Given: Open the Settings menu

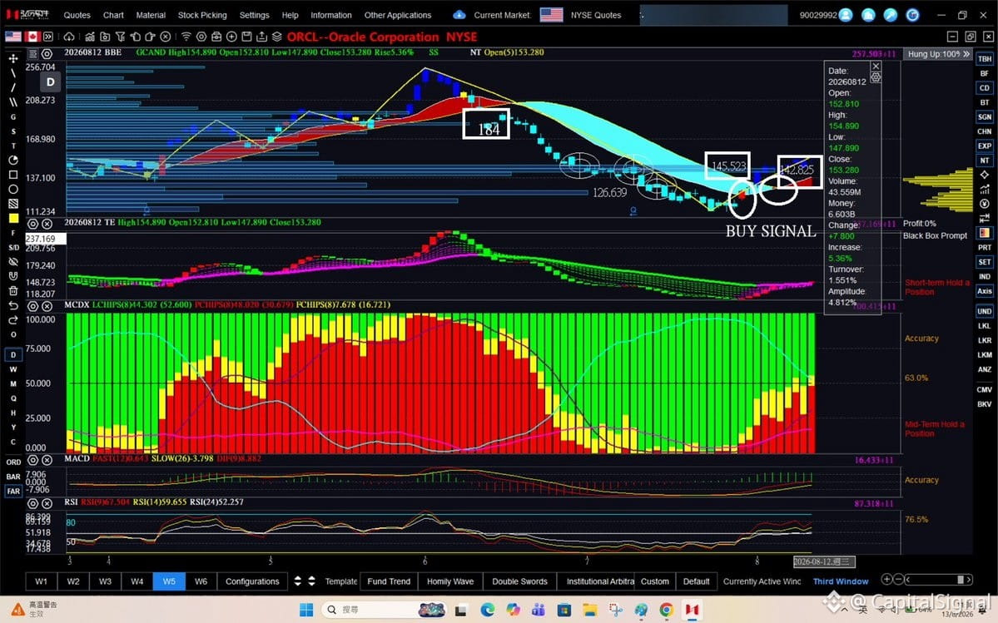Looking at the screenshot, I should [x=254, y=15].
